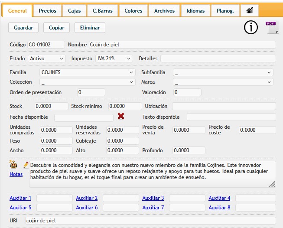Screen dimensions: 283x228
Task: Click into the URI text field
Action: [150, 221]
